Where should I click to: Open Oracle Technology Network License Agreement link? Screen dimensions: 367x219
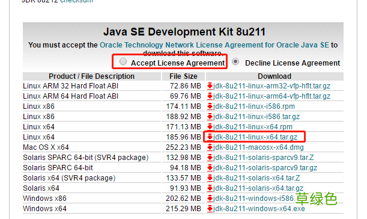coord(214,45)
